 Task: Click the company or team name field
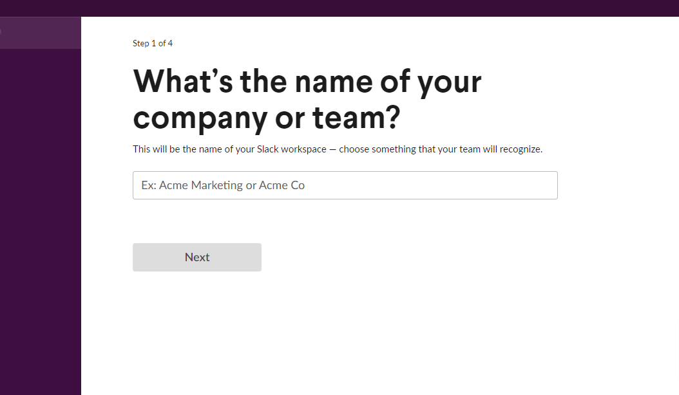(x=345, y=185)
